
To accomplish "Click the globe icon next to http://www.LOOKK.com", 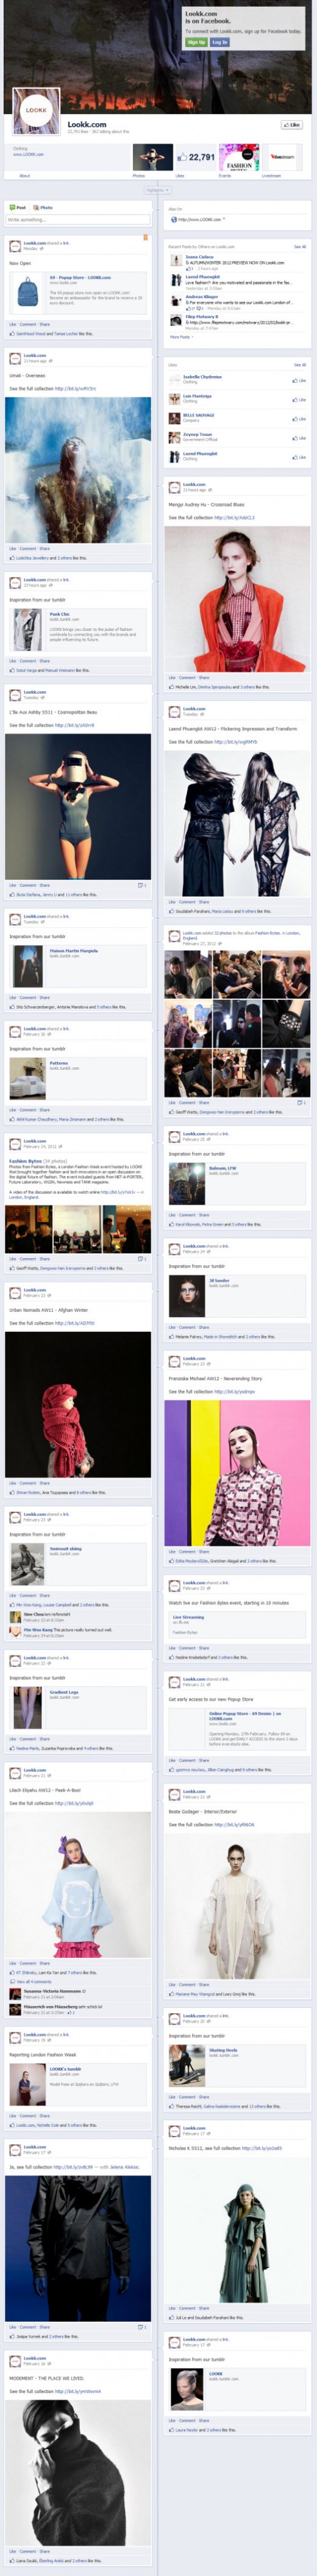I will coord(174,219).
